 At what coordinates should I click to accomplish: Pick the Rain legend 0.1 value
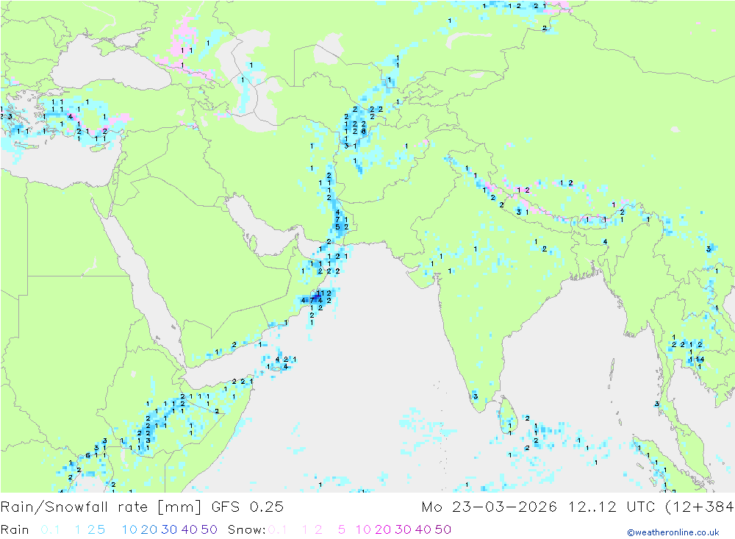point(50,529)
